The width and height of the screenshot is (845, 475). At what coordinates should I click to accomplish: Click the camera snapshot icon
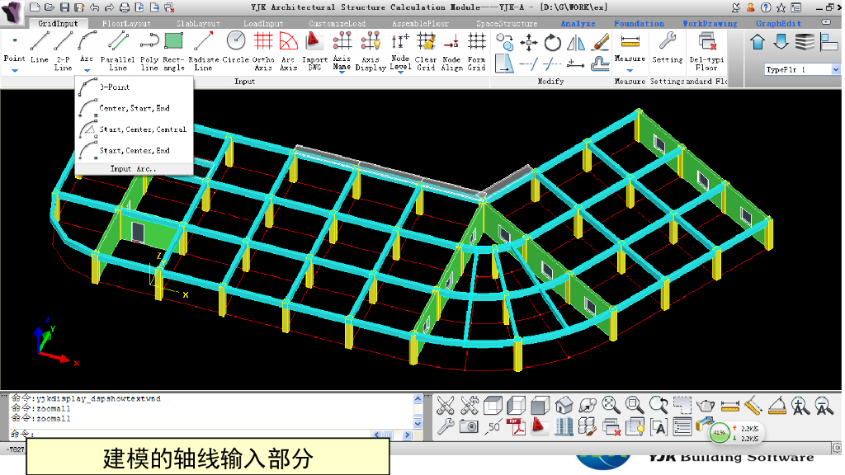pyautogui.click(x=469, y=426)
